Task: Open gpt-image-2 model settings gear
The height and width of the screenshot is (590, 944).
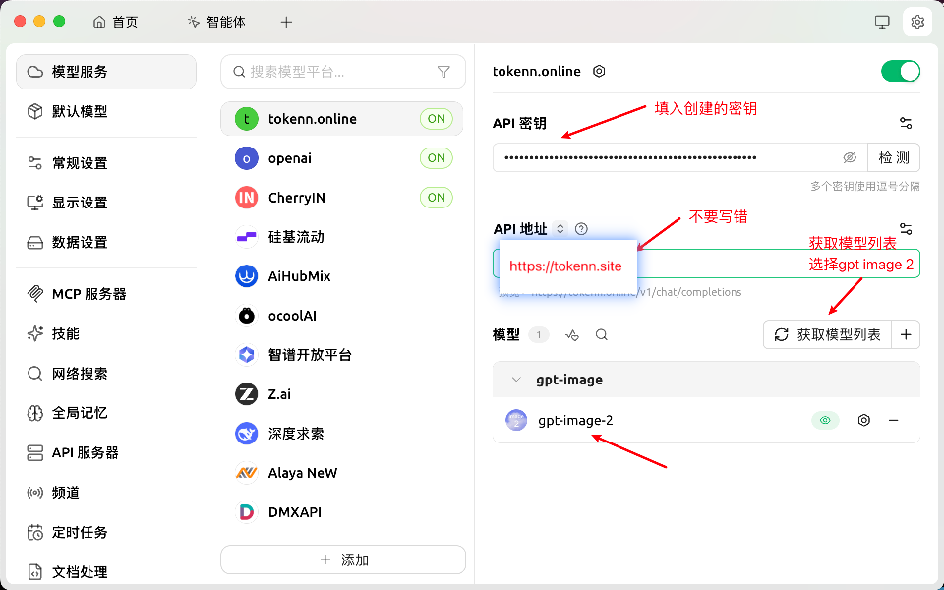Action: click(864, 420)
